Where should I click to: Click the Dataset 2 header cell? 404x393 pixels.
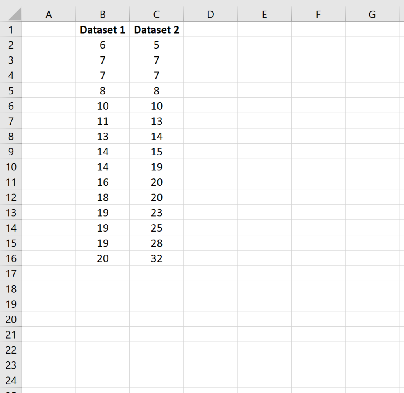click(x=156, y=30)
